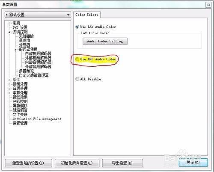Select the 解码器使用 tree item label
This screenshot has height=172, width=214.
pos(28,49)
